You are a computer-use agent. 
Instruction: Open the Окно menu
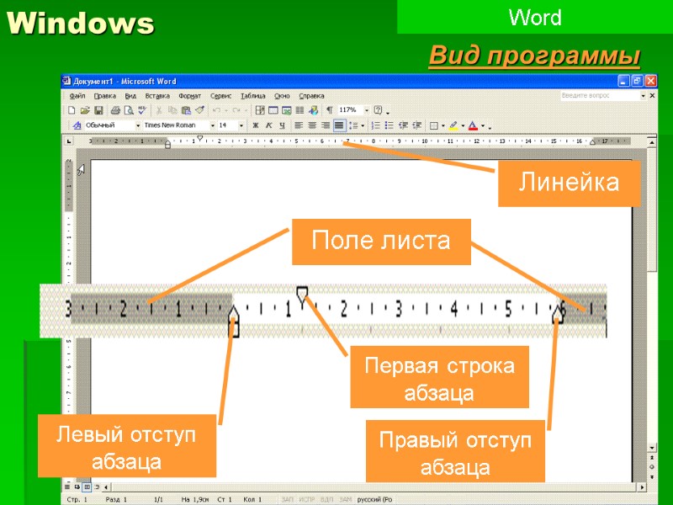pos(282,96)
